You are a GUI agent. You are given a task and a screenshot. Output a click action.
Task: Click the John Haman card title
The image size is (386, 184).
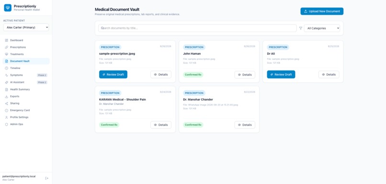click(192, 54)
